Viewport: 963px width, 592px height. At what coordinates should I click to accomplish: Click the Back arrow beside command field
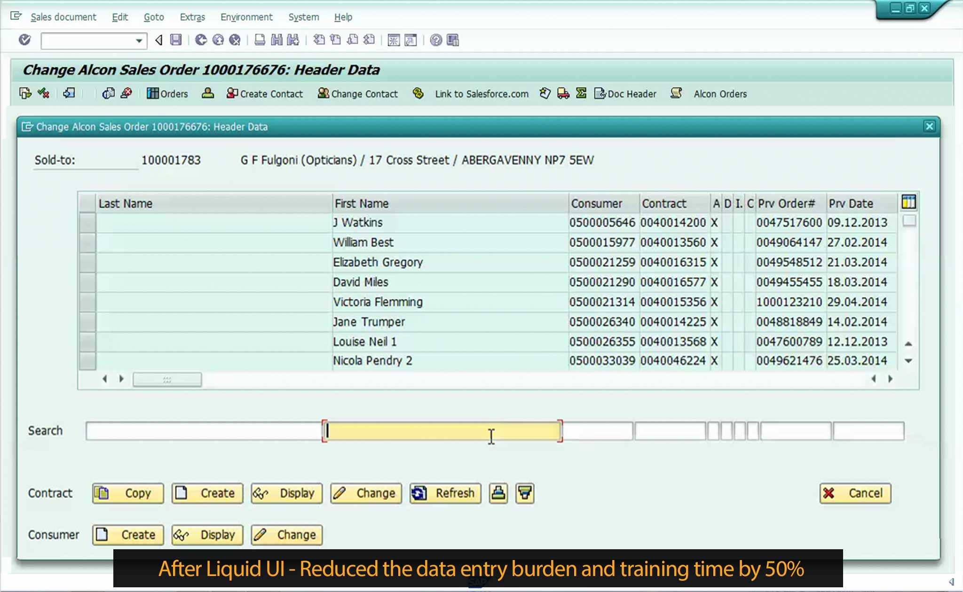[x=158, y=40]
